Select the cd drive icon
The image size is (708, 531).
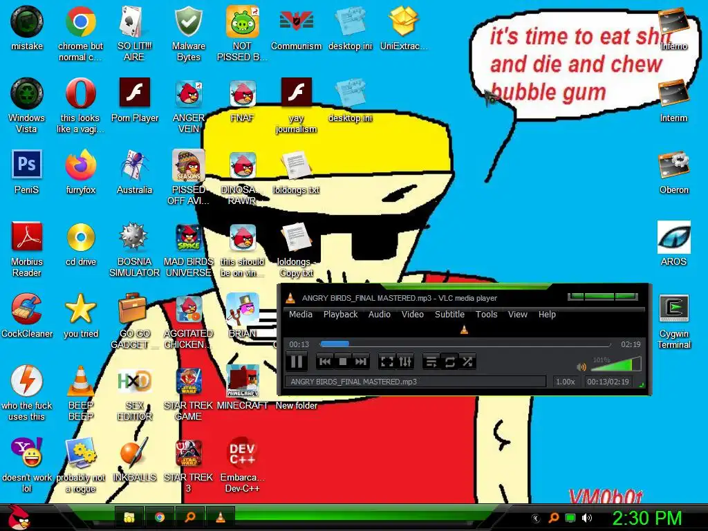(80, 244)
